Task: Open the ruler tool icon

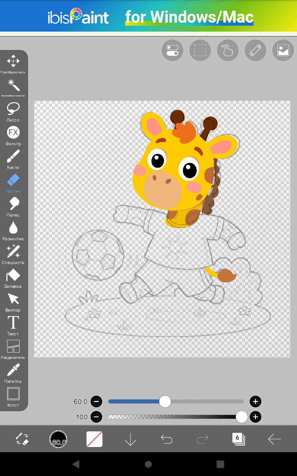Action: click(x=255, y=50)
